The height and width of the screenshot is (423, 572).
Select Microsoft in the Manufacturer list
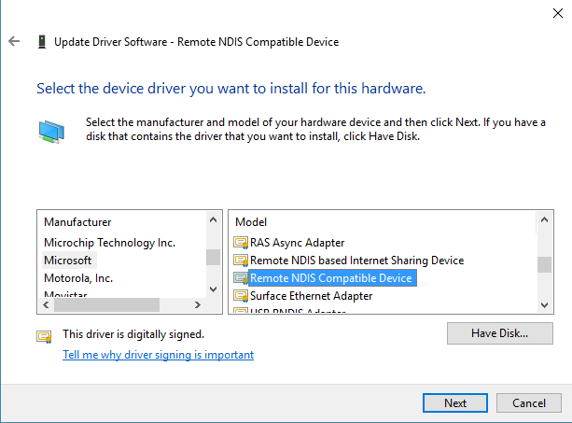68,261
